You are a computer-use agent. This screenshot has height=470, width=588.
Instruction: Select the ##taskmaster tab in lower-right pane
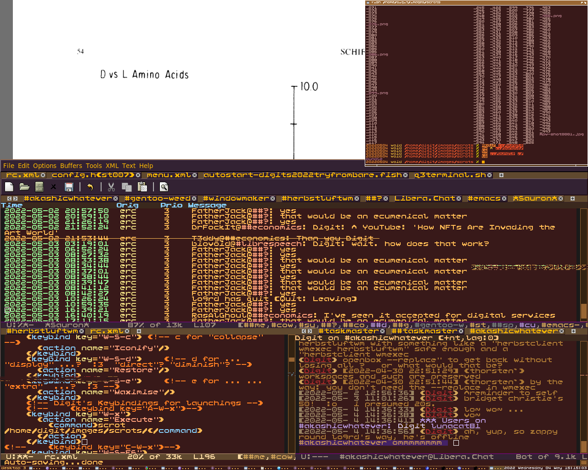point(424,331)
